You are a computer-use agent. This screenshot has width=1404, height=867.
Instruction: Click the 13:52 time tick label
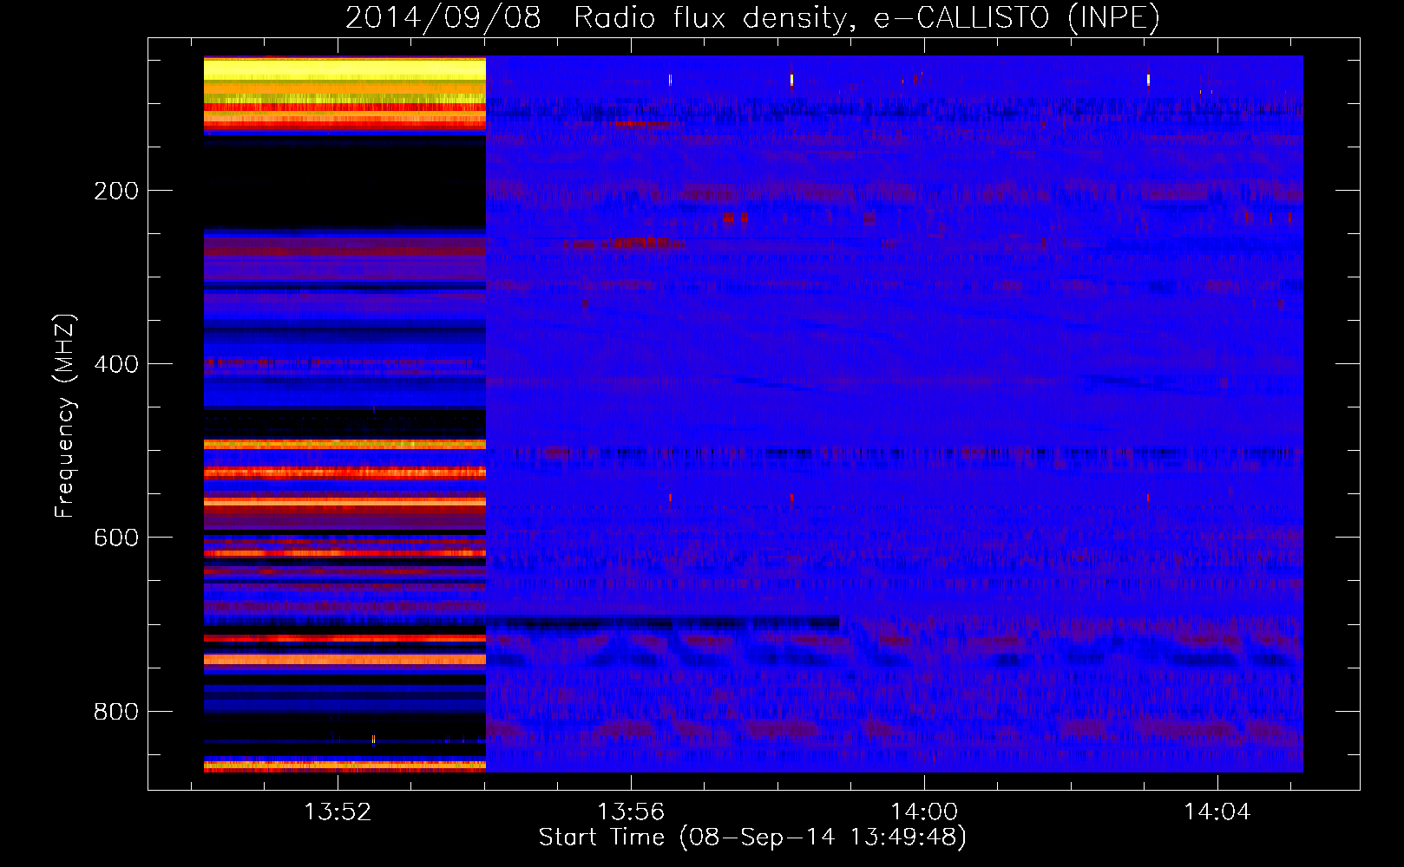(x=338, y=812)
